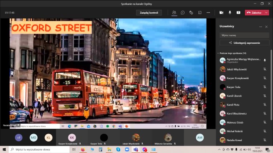Show hidden system tray icons
The width and height of the screenshot is (273, 153).
click(x=219, y=149)
